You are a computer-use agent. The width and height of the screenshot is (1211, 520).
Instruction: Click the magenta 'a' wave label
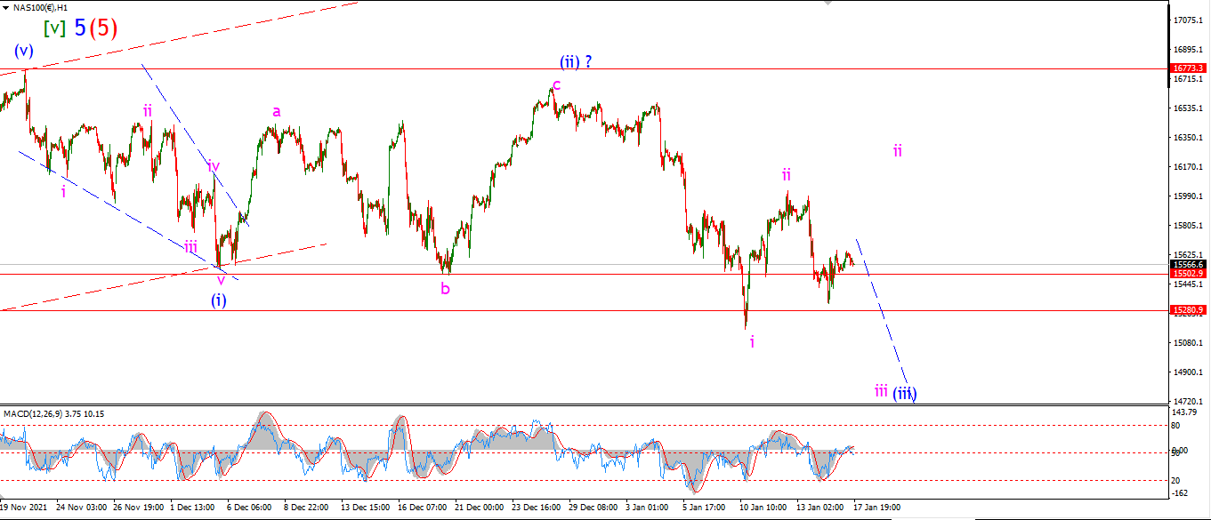point(277,111)
